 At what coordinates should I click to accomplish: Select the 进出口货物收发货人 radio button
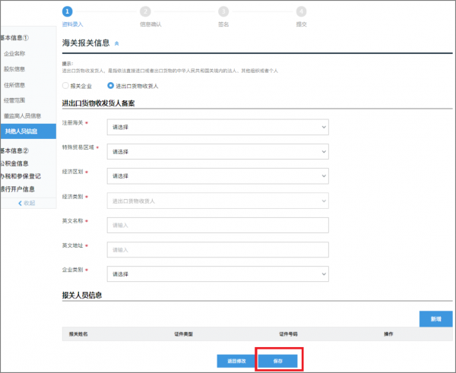(x=110, y=86)
